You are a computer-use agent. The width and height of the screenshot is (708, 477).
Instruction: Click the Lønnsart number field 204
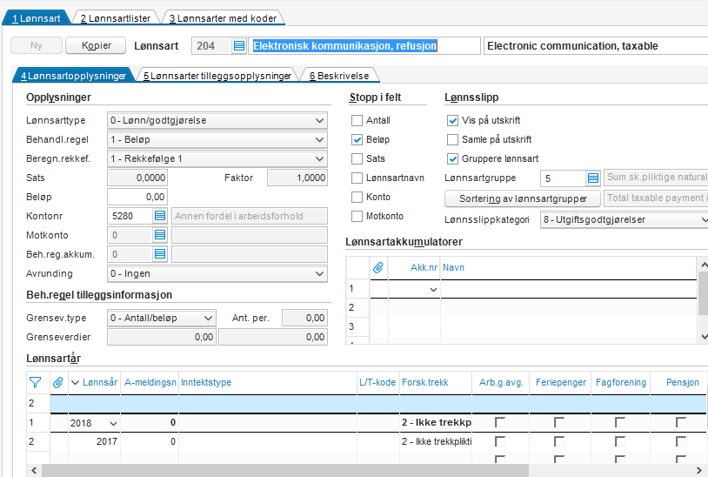[211, 45]
